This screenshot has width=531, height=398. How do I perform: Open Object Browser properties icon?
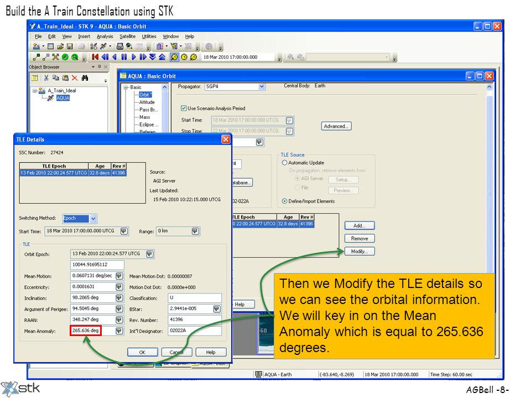pyautogui.click(x=34, y=78)
